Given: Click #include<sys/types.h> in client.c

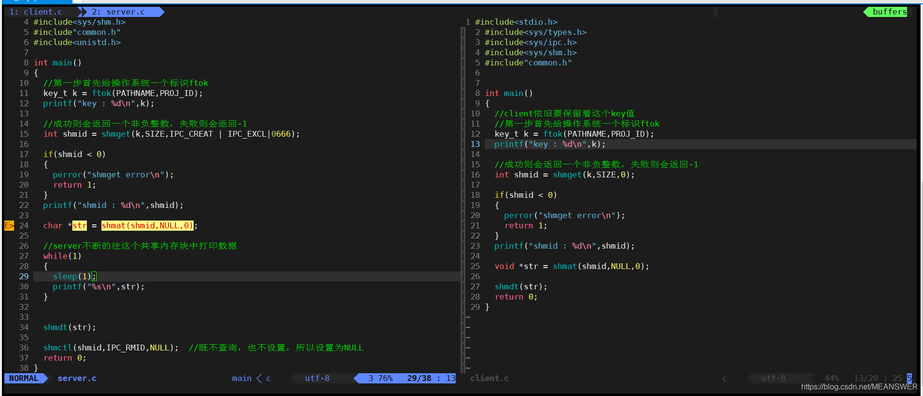Looking at the screenshot, I should 535,32.
